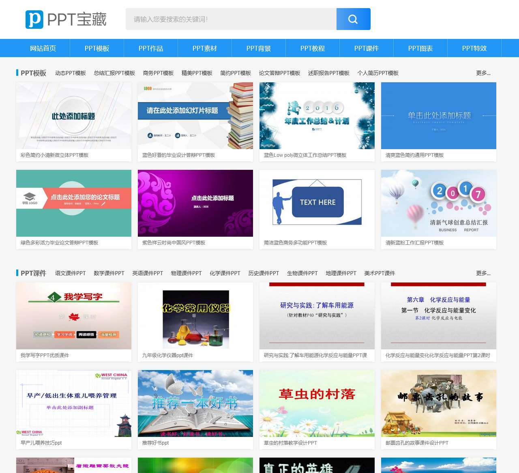Open the books-stack graduation template thumbnail
The height and width of the screenshot is (473, 519).
195,116
